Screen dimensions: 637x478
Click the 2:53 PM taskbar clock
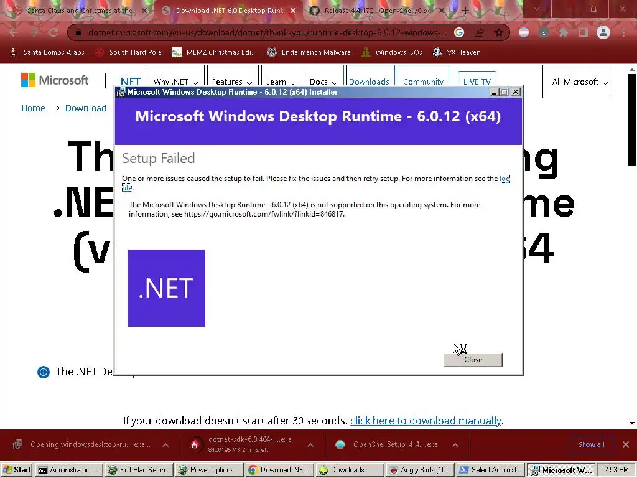tap(616, 470)
